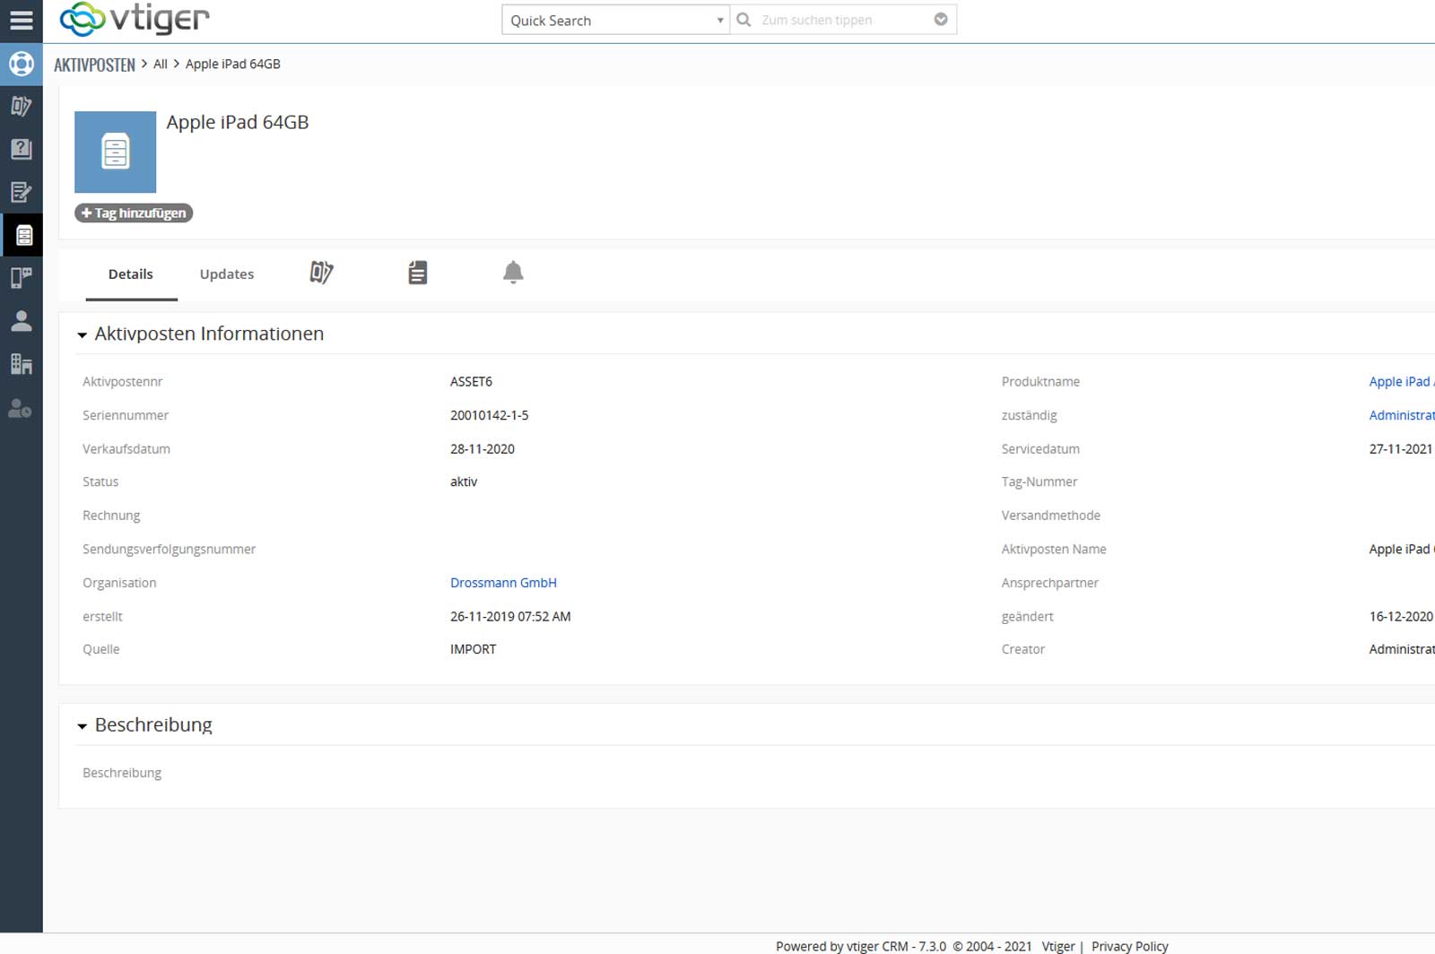Open the service contracts sidebar icon
The image size is (1435, 954).
[21, 192]
